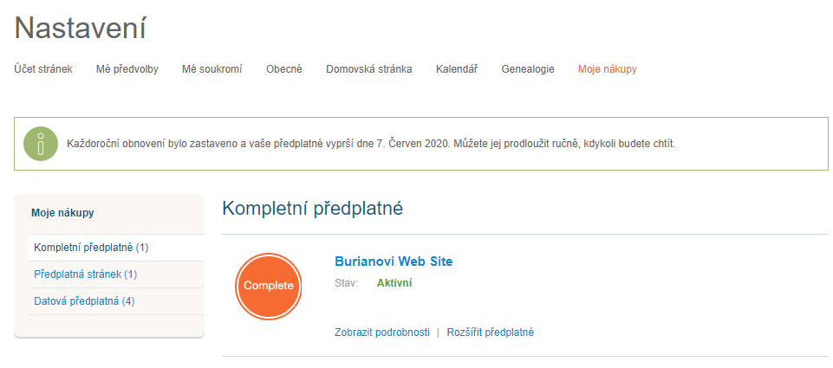The height and width of the screenshot is (368, 833).
Task: Open the Účet stránek tab
Action: pyautogui.click(x=43, y=69)
